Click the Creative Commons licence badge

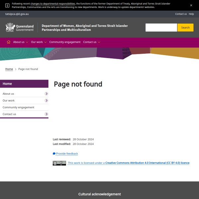tap(59, 163)
